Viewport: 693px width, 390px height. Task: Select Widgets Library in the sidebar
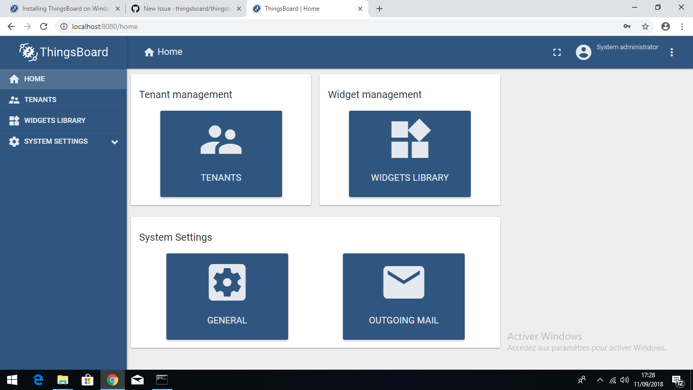63,121
